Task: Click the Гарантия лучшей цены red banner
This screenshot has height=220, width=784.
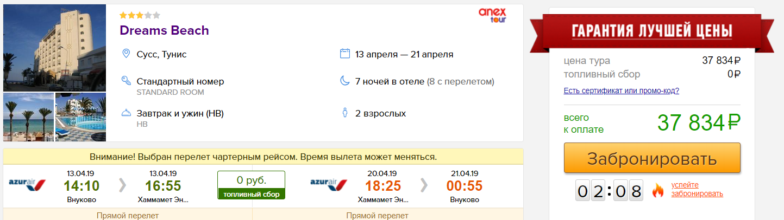Action: click(x=652, y=30)
